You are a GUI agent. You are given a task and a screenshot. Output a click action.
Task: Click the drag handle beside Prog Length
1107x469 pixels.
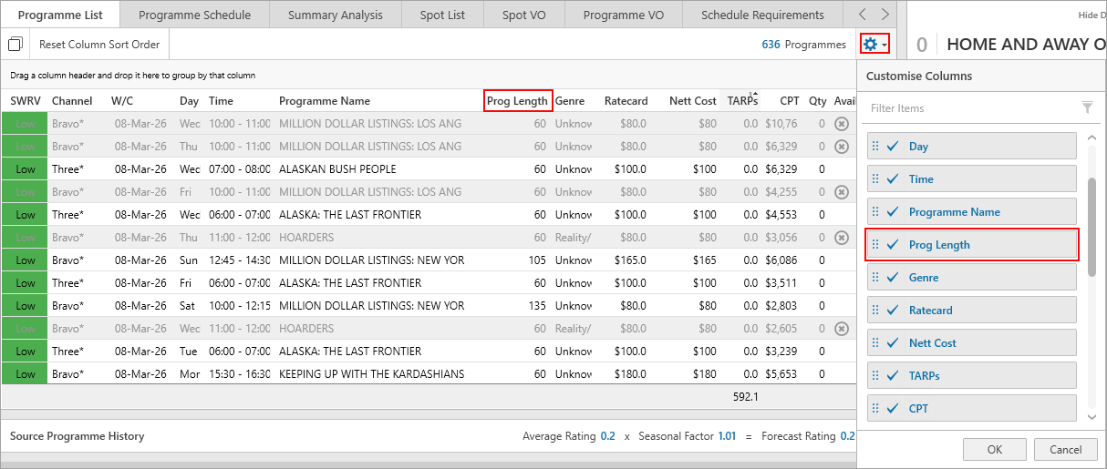click(876, 245)
